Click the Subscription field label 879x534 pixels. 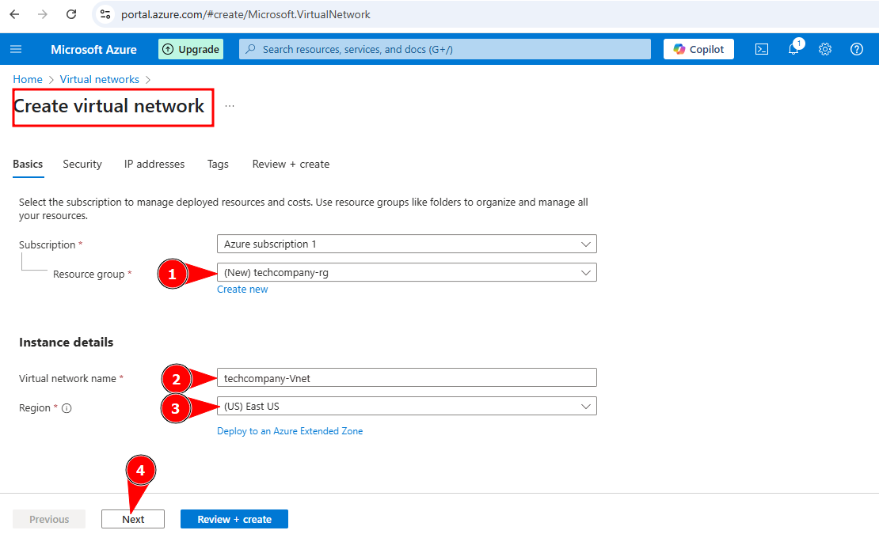47,244
